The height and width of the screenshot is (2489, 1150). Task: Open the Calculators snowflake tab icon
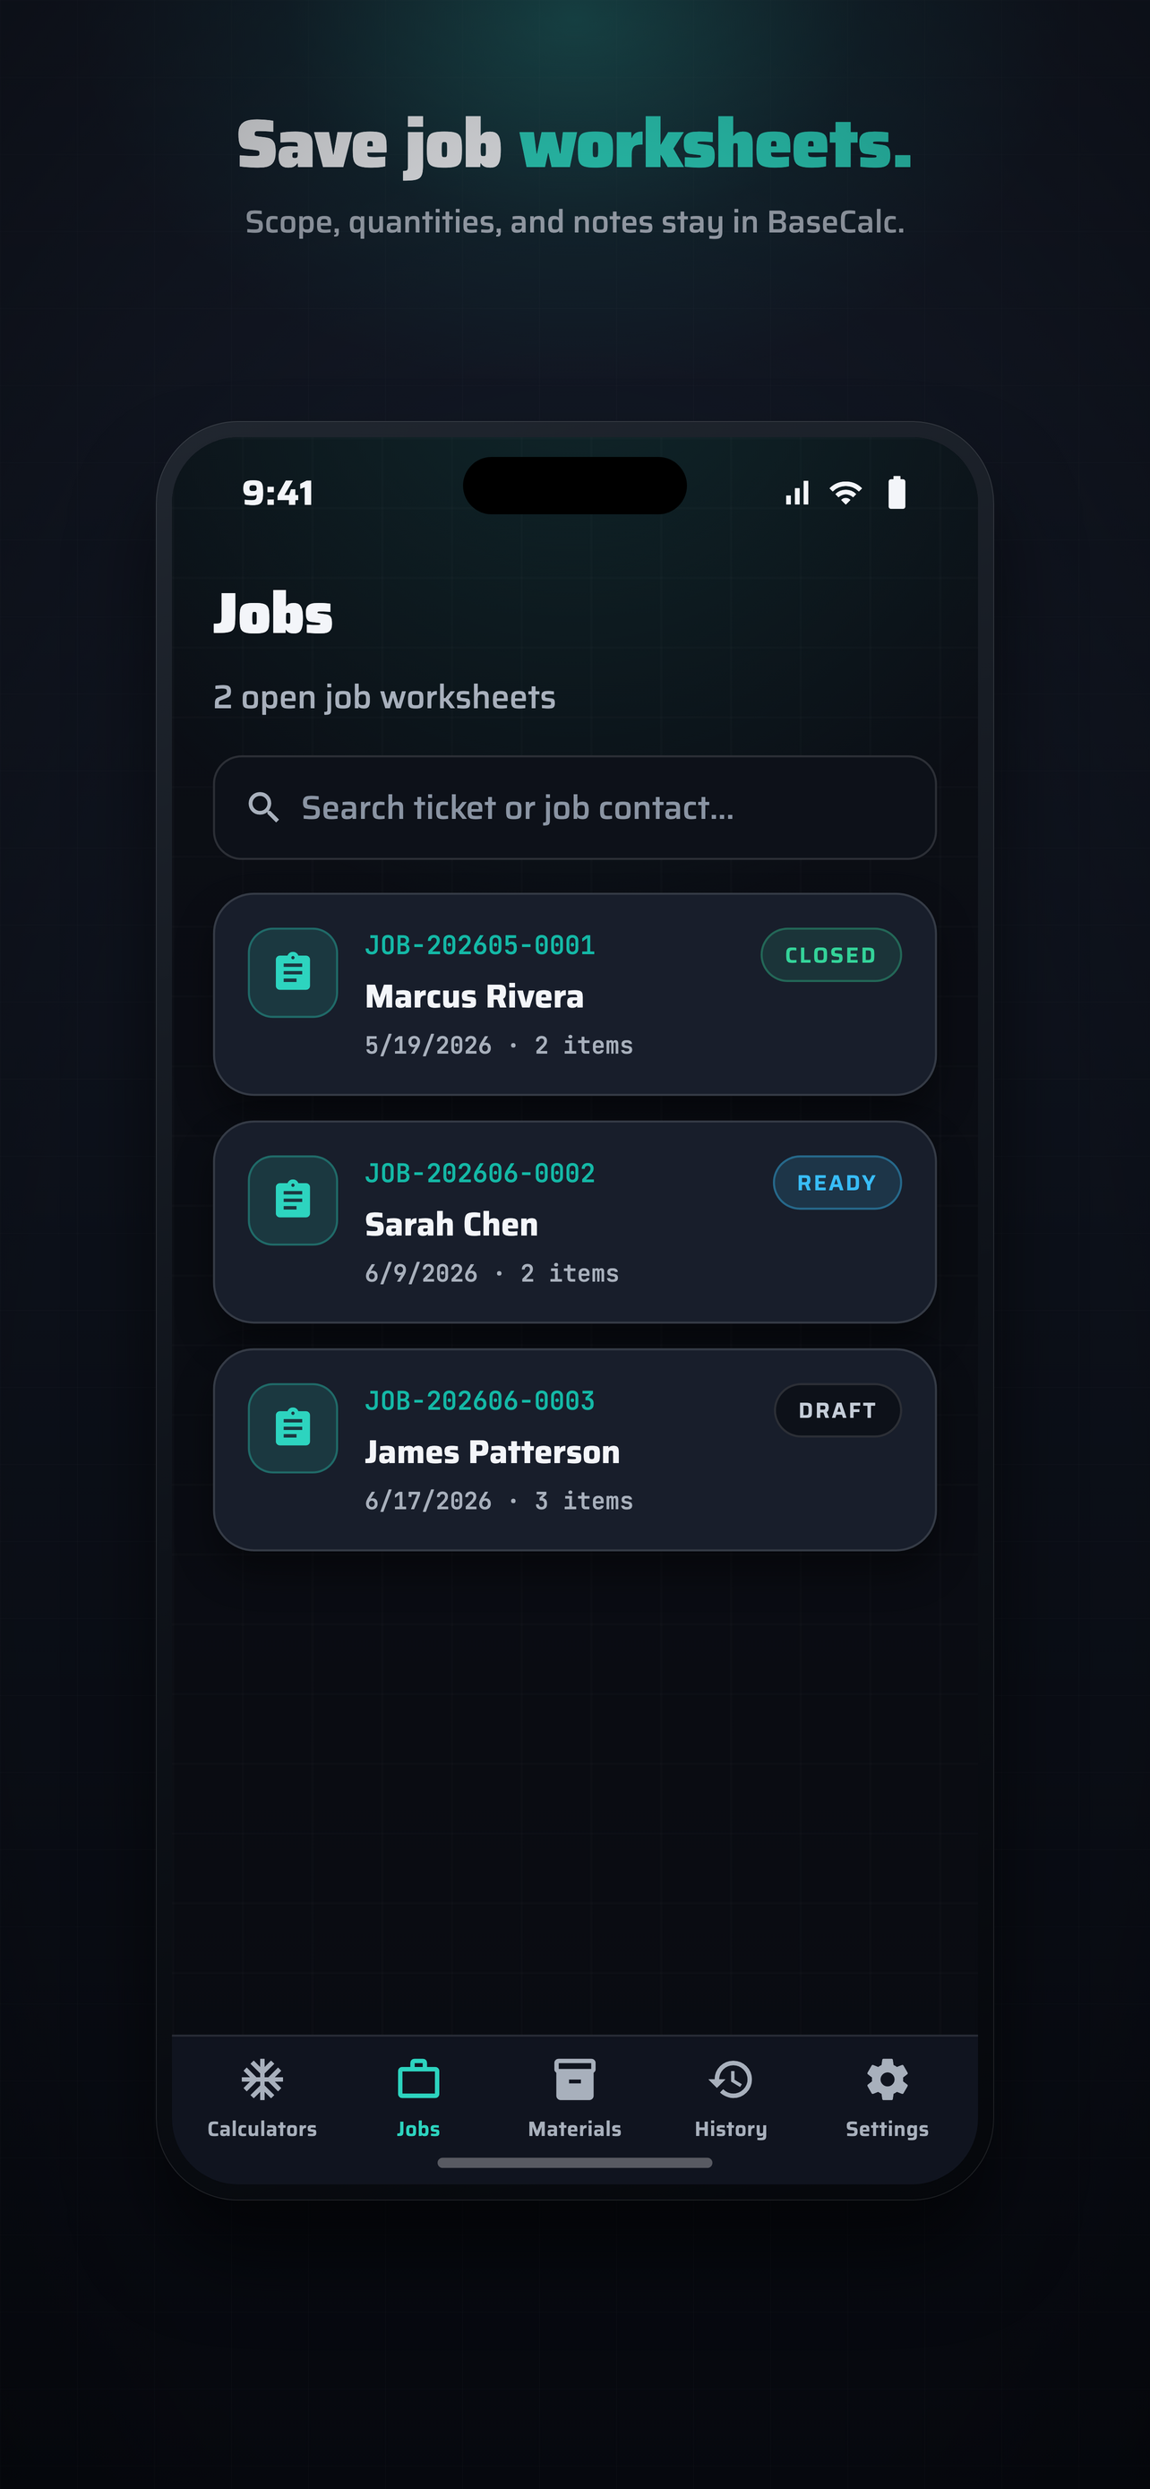[262, 2080]
